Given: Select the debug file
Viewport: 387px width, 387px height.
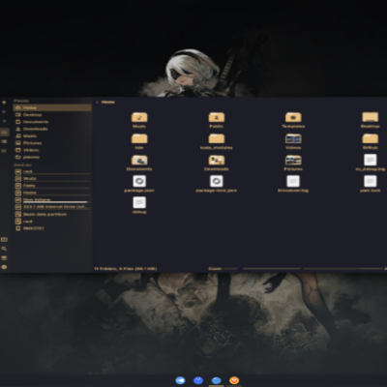Looking at the screenshot, I should [139, 205].
